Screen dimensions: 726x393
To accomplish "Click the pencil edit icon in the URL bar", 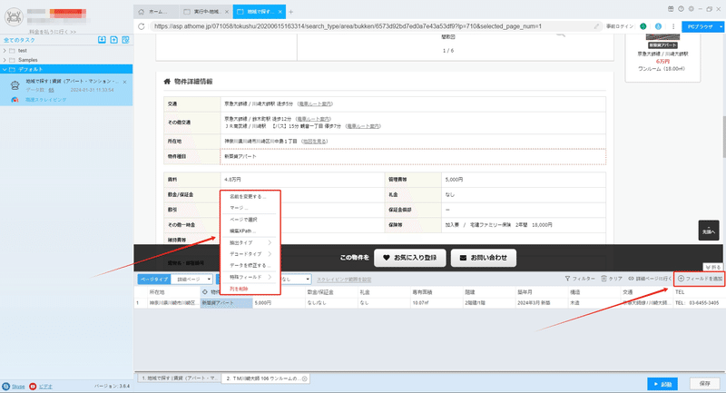I will coord(596,26).
